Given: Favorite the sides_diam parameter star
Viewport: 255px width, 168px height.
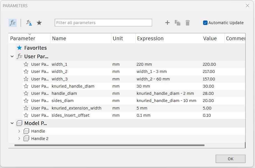Looking at the screenshot, I should click(26, 101).
